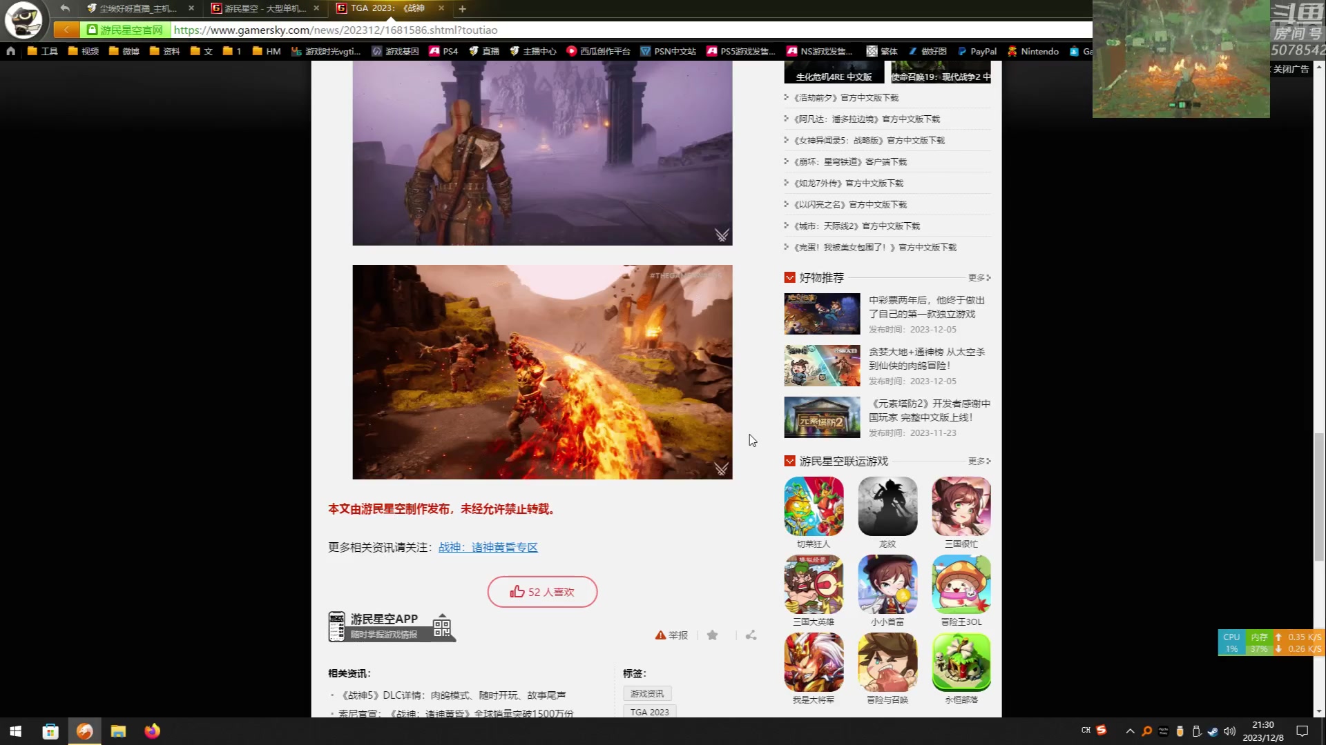
Task: Click the page vertical scrollbar thumb
Action: (1319, 497)
